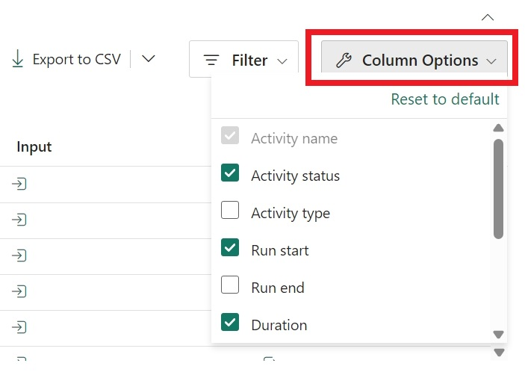Check the Run end checkbox
525x378 pixels.
coord(230,285)
